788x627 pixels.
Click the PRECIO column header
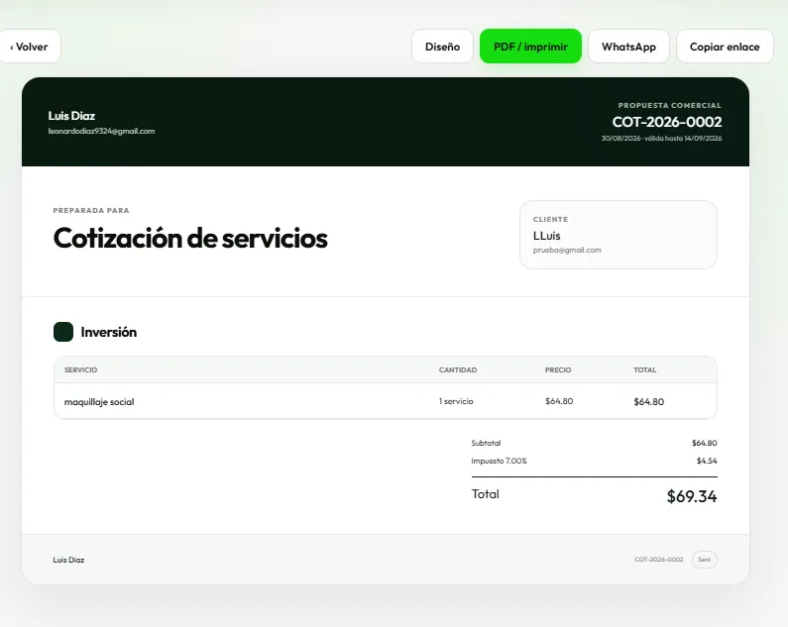(x=558, y=369)
